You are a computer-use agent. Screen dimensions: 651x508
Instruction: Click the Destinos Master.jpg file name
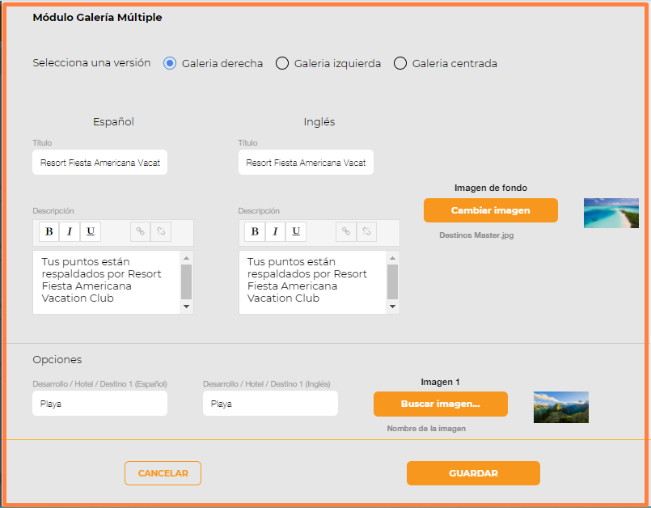click(x=476, y=235)
